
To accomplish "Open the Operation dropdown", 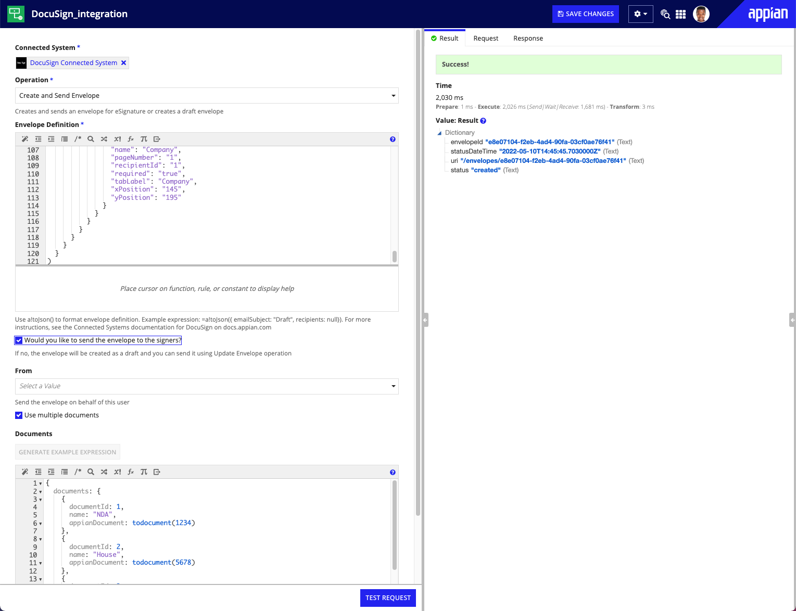I will tap(207, 96).
